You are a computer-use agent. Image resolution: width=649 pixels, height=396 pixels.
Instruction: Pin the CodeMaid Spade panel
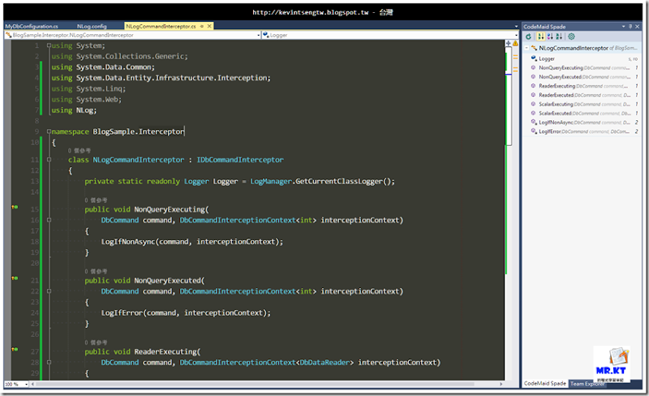click(x=630, y=27)
